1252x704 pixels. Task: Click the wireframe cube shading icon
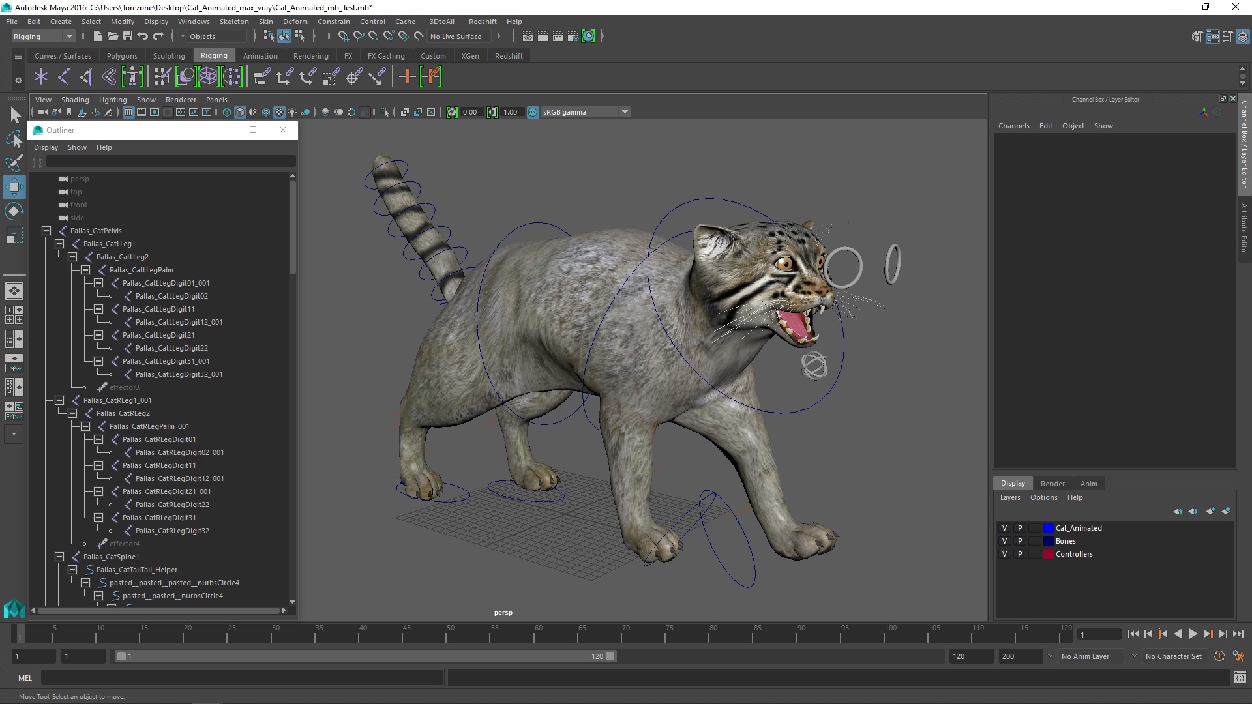[226, 112]
